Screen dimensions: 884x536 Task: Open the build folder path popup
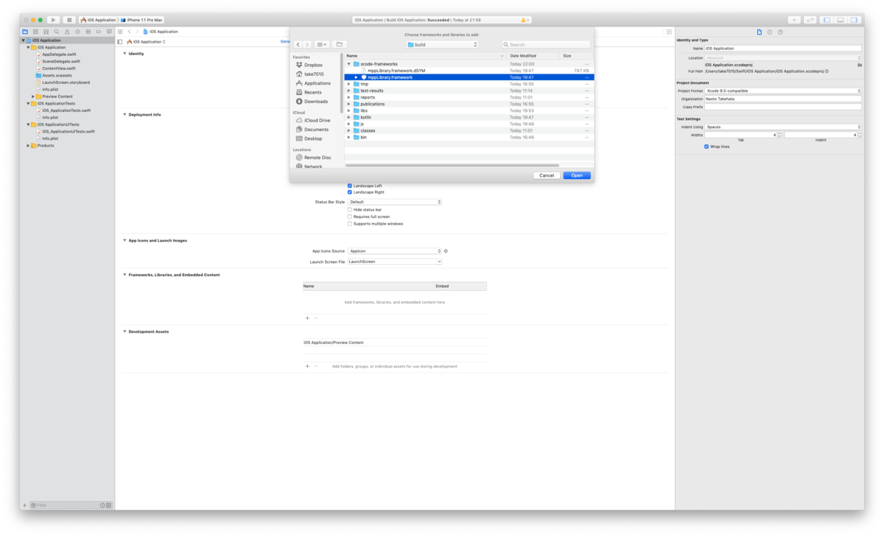443,44
